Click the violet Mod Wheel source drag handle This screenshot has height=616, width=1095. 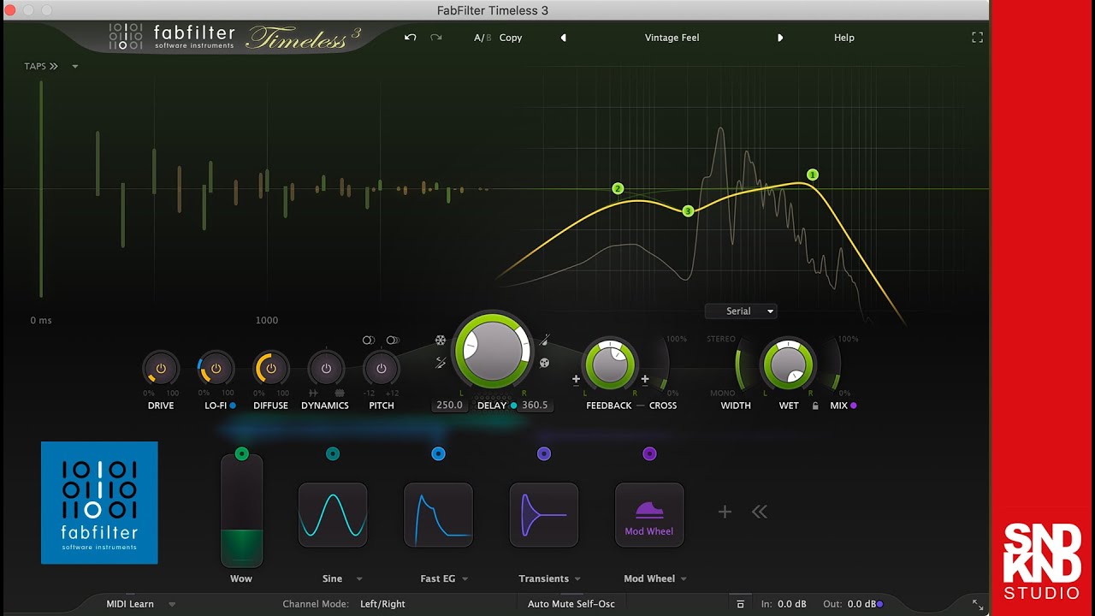(649, 453)
